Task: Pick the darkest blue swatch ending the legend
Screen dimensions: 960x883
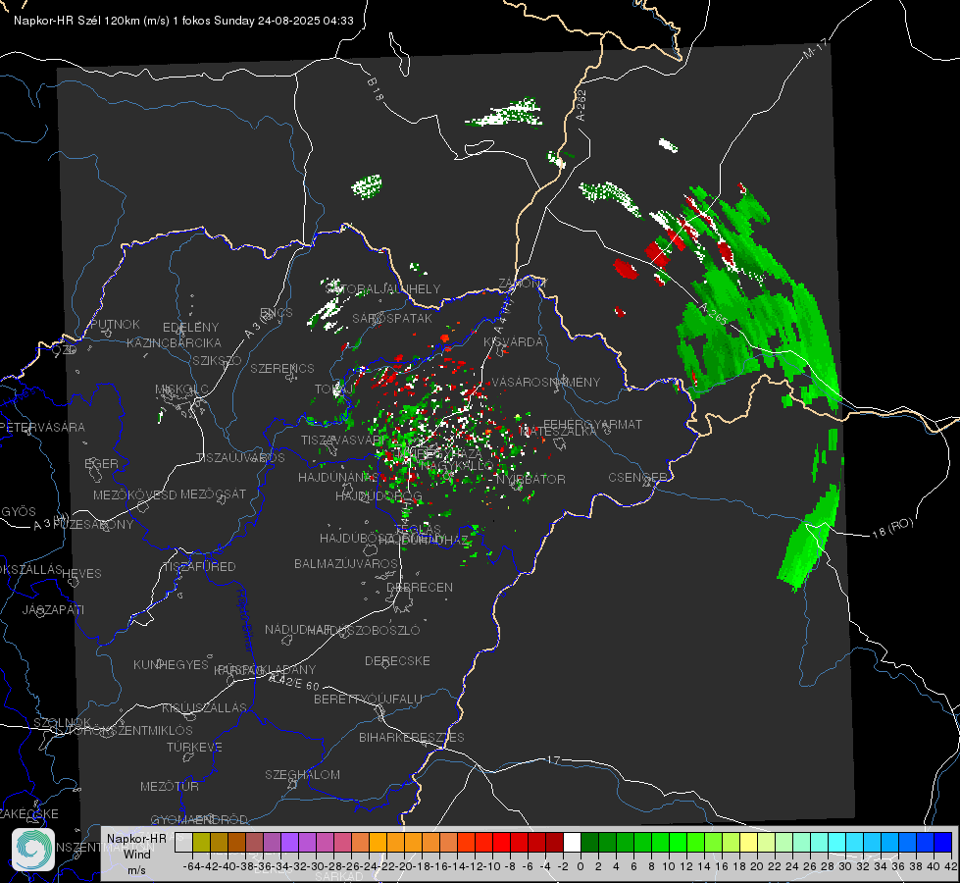Action: (x=943, y=842)
